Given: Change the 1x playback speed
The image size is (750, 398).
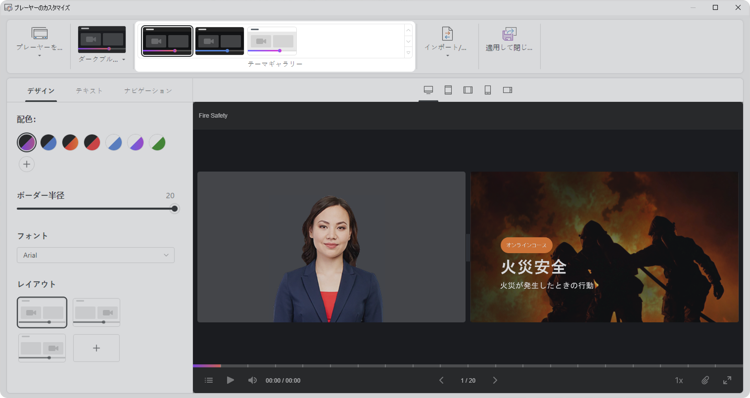Looking at the screenshot, I should click(679, 380).
